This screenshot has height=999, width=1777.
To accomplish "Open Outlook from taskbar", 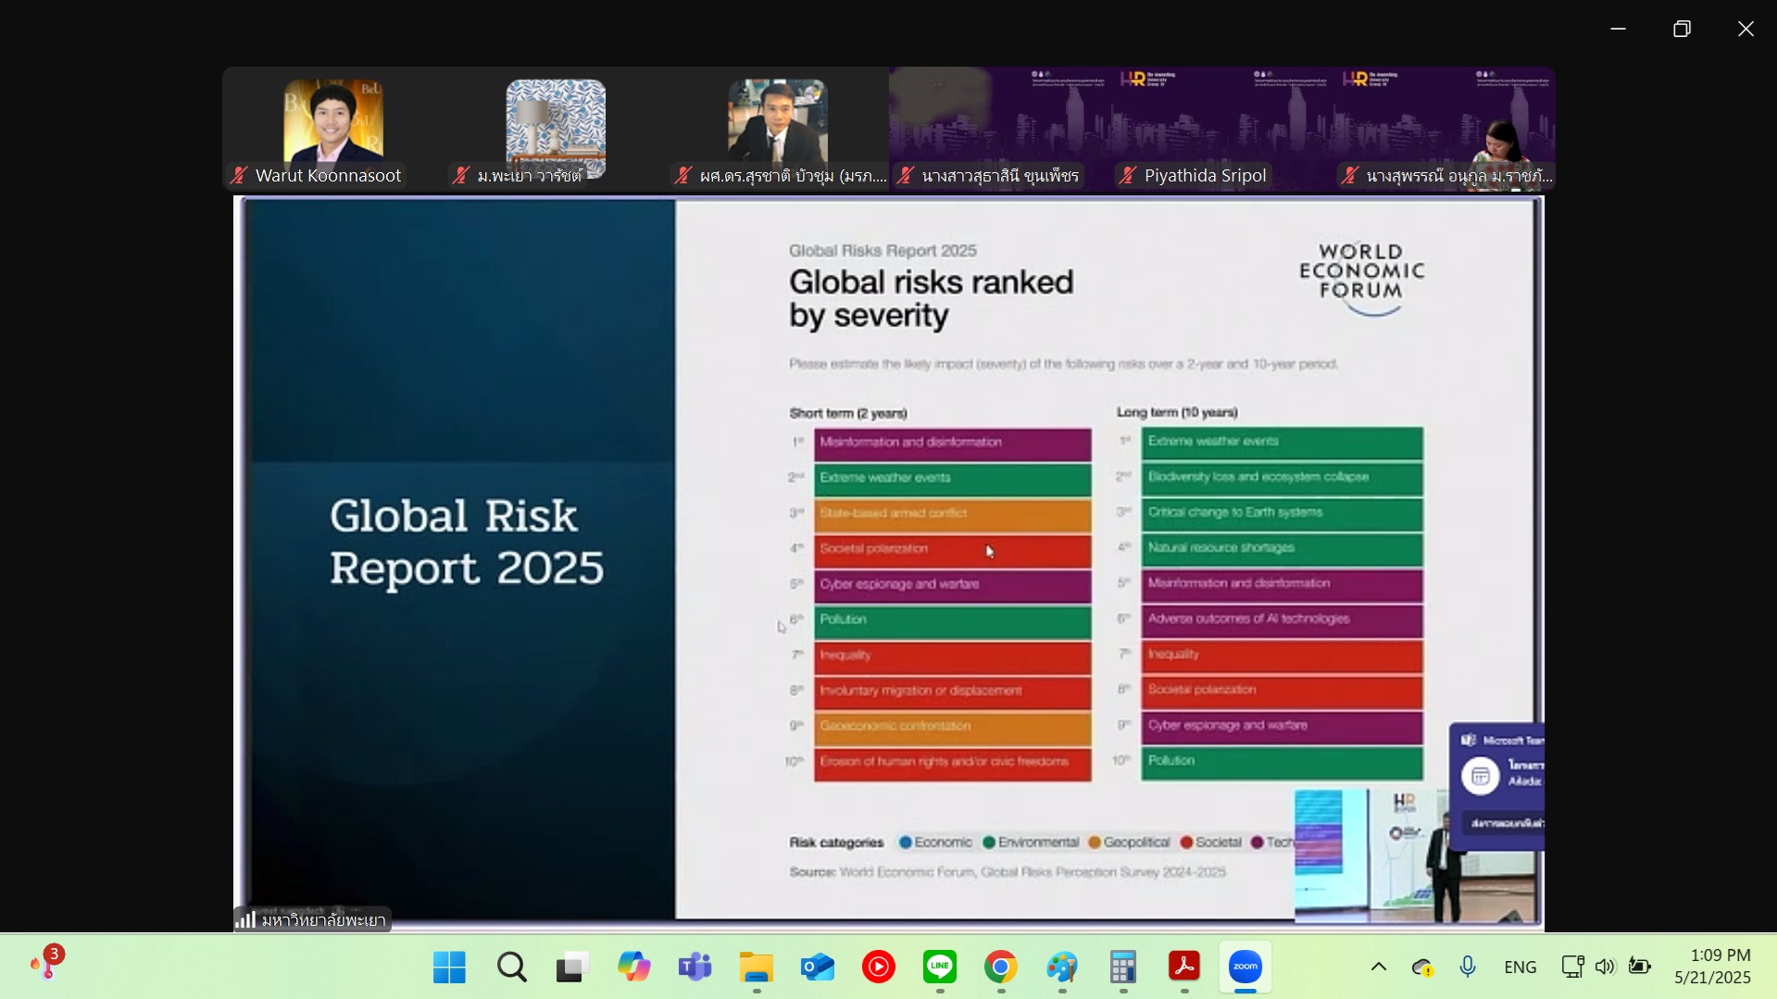I will (818, 968).
